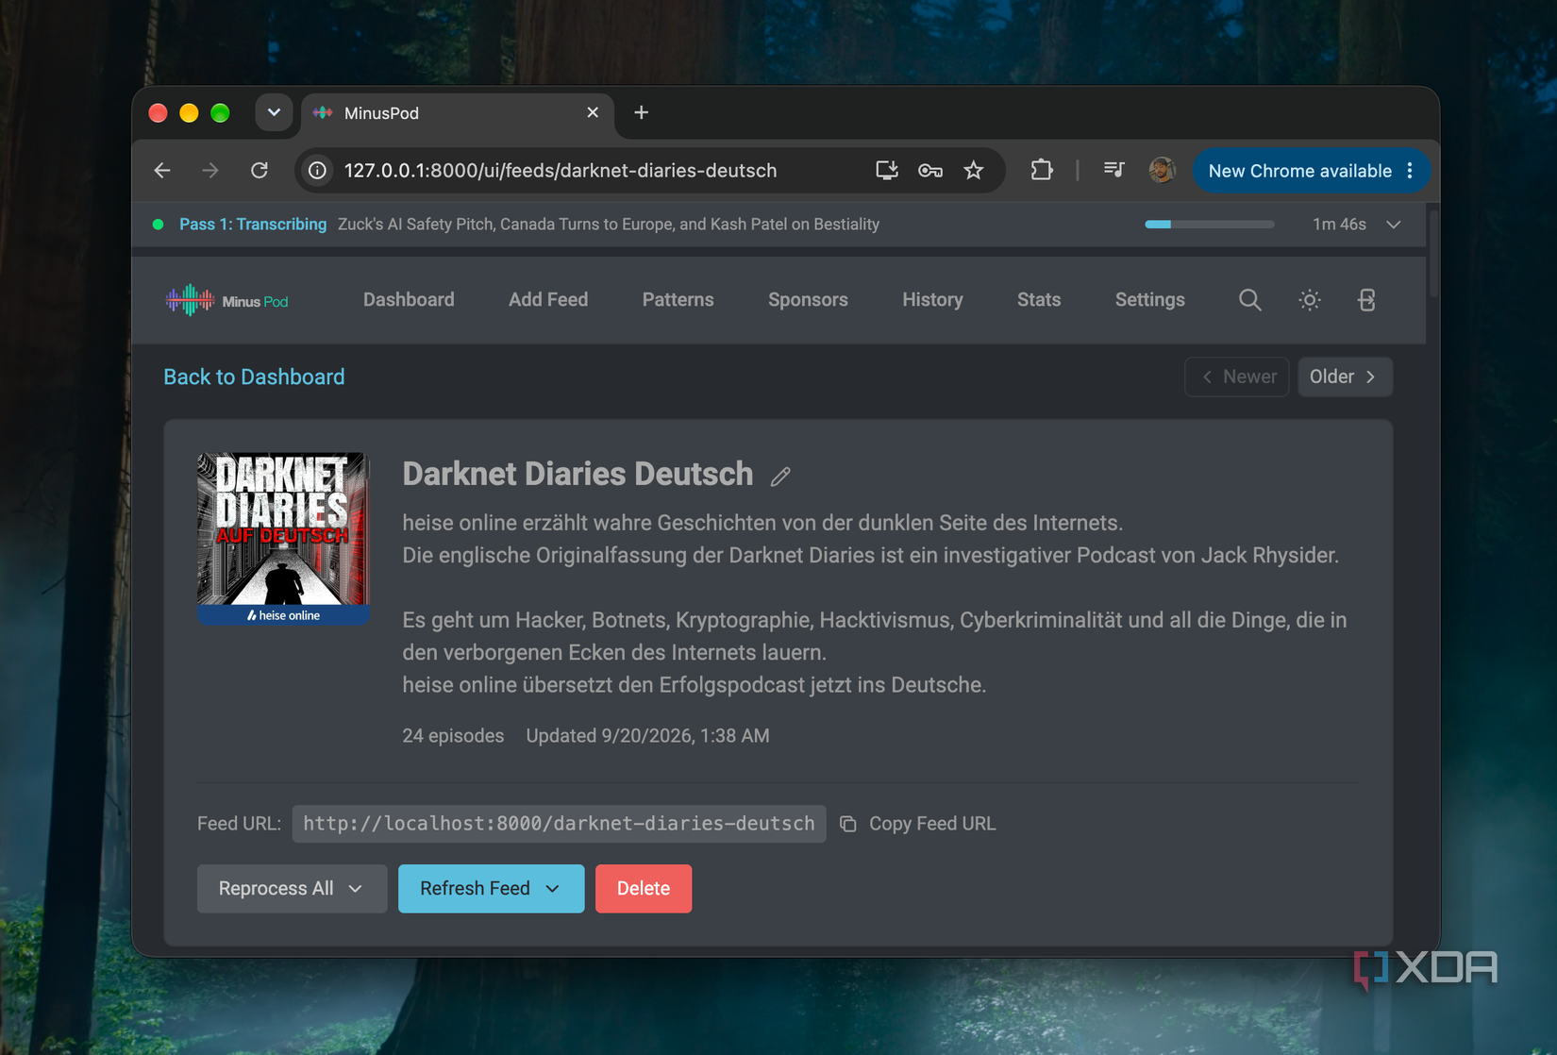The width and height of the screenshot is (1557, 1055).
Task: Open the Reprocess All dropdown
Action: point(292,889)
